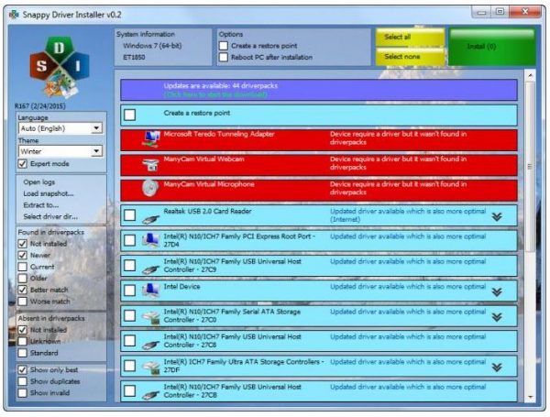Screen dimensions: 550x417
Task: Click the yellow Select all button
Action: [410, 38]
